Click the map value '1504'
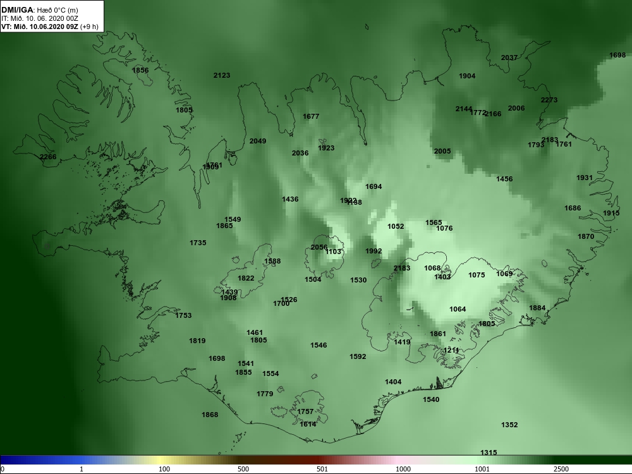 313,279
